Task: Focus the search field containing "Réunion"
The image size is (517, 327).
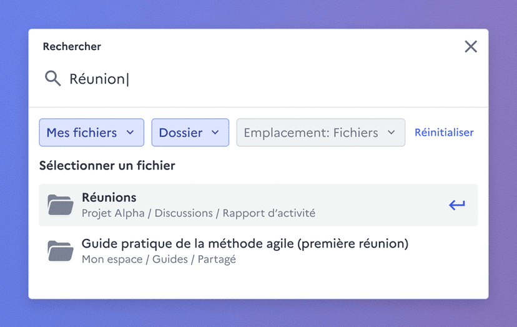Action: (250, 79)
